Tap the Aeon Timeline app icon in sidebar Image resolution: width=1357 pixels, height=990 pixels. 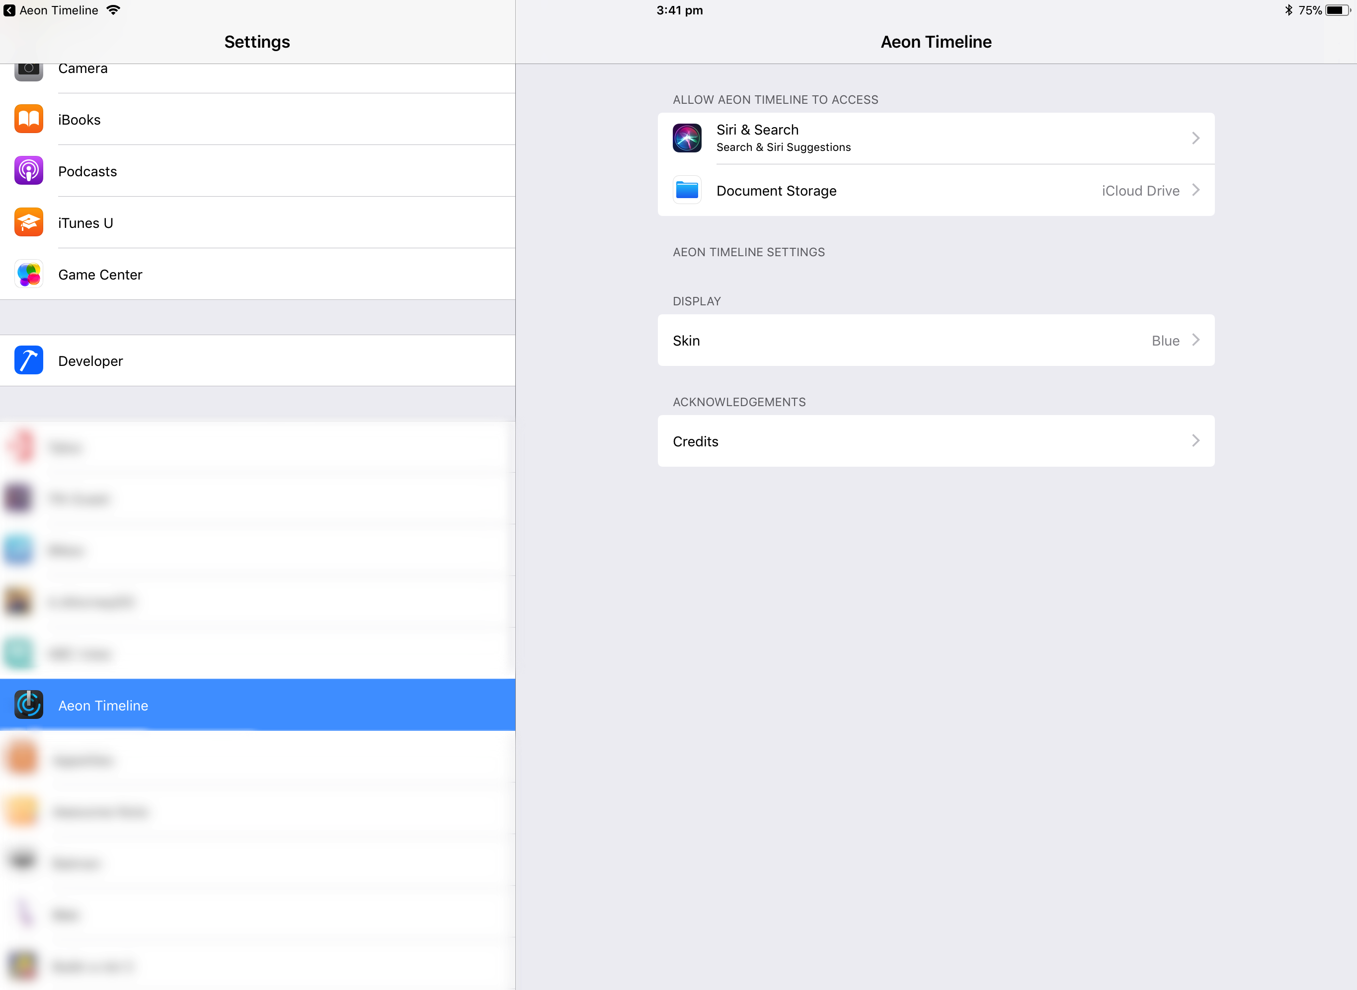click(x=28, y=704)
